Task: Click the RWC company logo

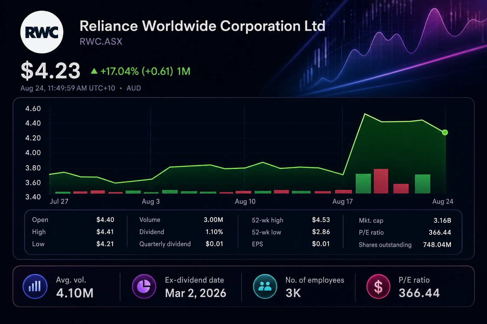Action: pos(42,32)
